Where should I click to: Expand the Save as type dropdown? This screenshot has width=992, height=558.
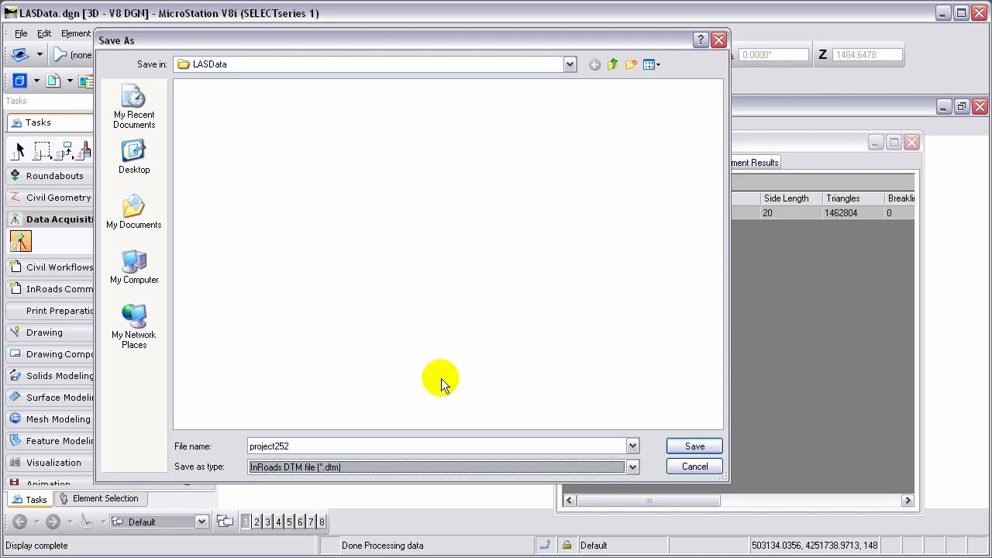pos(632,467)
